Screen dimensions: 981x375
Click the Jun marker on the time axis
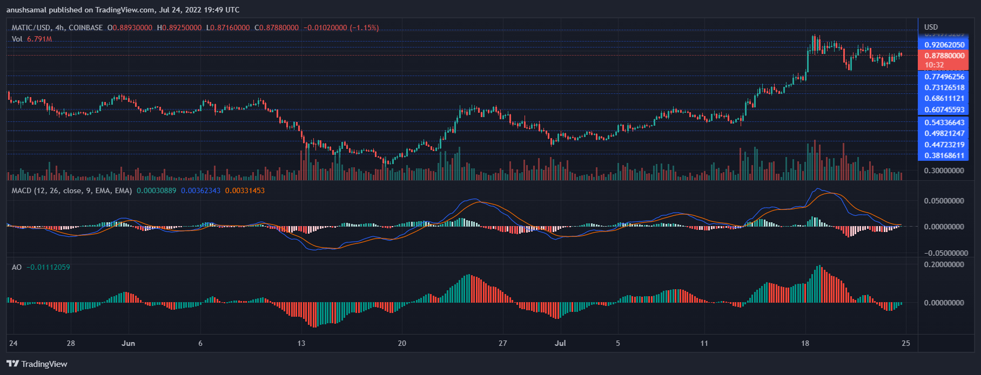[x=128, y=343]
